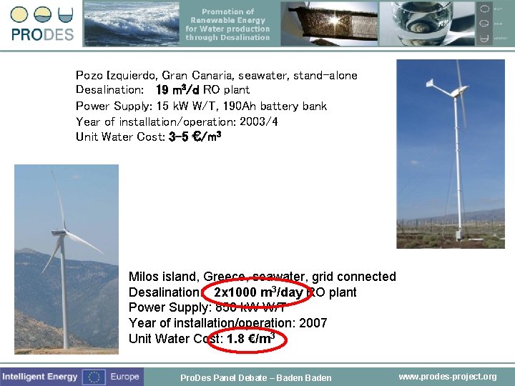
Task: Click the sea circle icon in header
Action: coord(43,14)
